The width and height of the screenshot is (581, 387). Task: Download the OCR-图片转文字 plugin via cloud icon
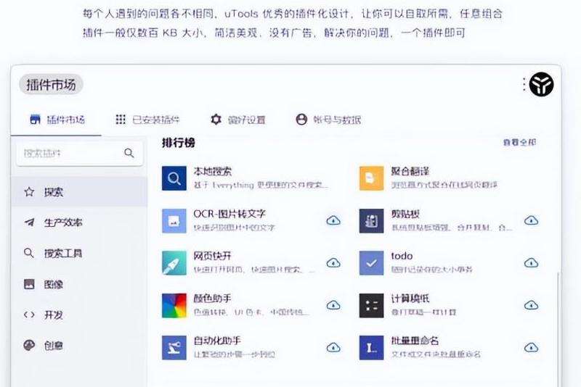coord(333,220)
